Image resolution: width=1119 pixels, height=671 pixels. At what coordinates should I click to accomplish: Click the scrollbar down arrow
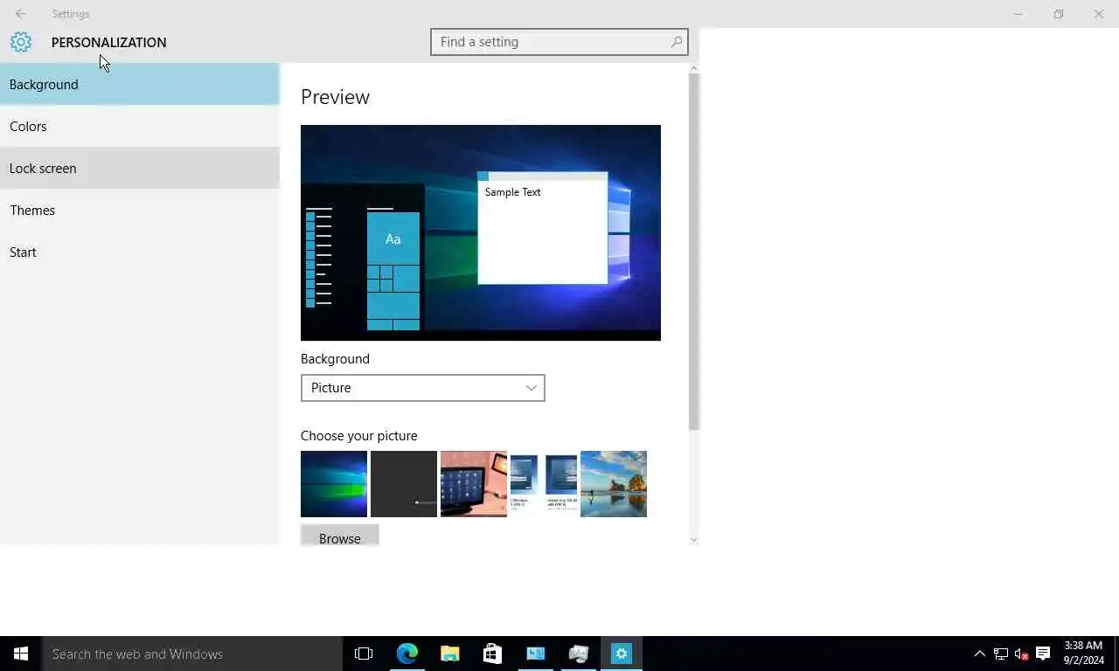(694, 540)
